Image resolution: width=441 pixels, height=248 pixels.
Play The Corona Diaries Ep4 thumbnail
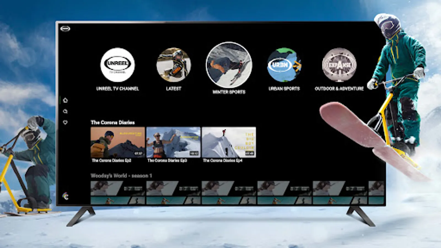click(x=229, y=142)
